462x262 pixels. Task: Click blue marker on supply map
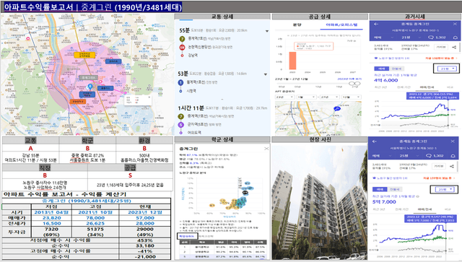(337, 109)
